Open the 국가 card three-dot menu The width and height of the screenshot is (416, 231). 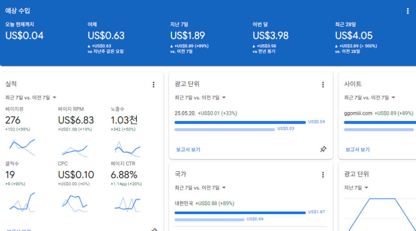click(x=323, y=175)
